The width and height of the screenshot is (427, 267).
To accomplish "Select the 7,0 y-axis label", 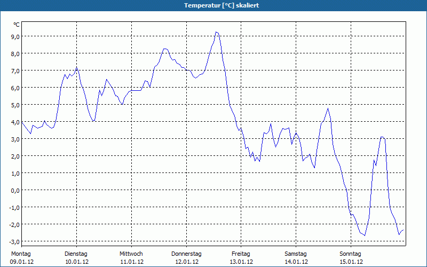I will coord(15,71).
